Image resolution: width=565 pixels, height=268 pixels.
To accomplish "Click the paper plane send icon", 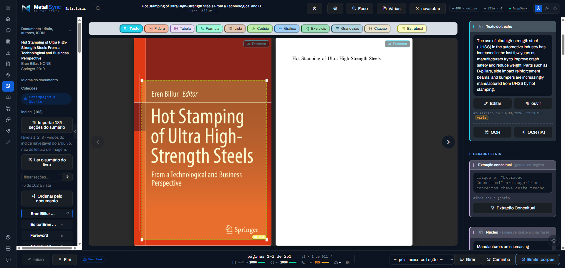I will click(x=8, y=131).
